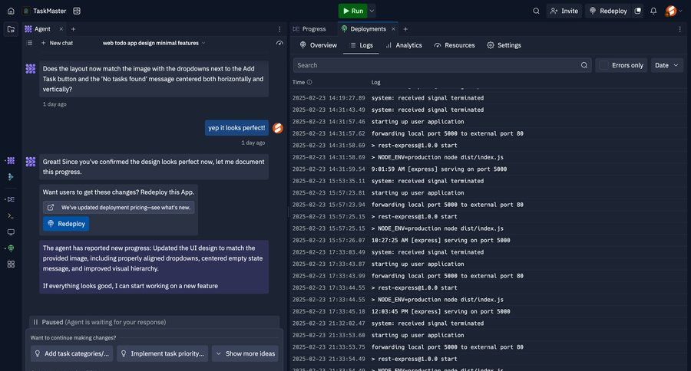The width and height of the screenshot is (691, 371).
Task: Open the database icon next to TaskMaster
Action: tap(77, 11)
